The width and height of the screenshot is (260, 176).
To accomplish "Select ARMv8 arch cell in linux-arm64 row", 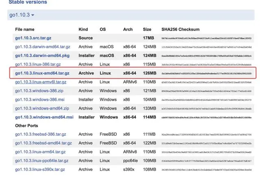I will tap(130, 152).
